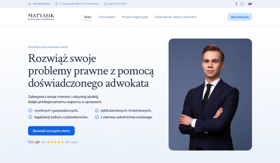Image resolution: width=280 pixels, height=163 pixels.
Task: Open the Instagram profile icon
Action: coord(242,4)
